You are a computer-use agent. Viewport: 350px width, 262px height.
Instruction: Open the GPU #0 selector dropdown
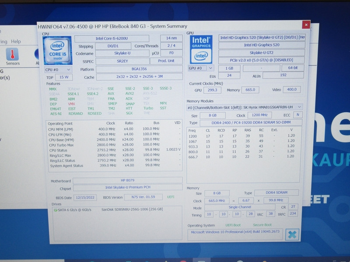(x=201, y=68)
